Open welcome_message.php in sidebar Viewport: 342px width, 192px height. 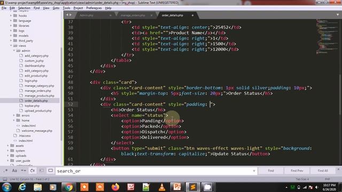tap(37, 131)
